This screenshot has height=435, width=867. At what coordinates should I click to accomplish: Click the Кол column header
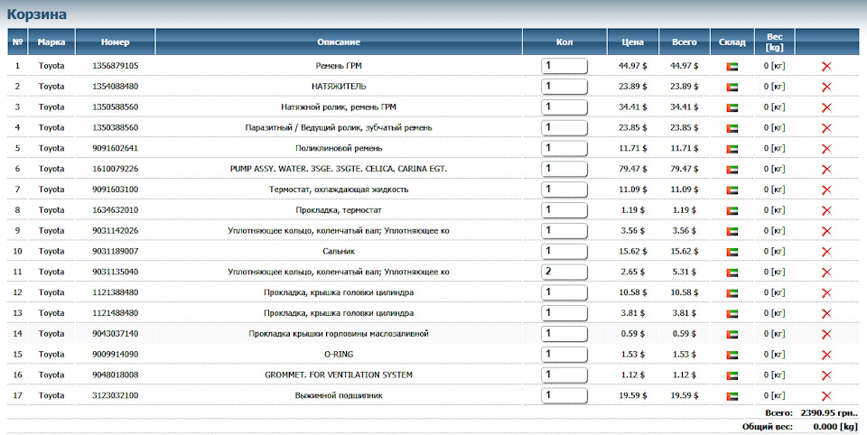(x=564, y=42)
